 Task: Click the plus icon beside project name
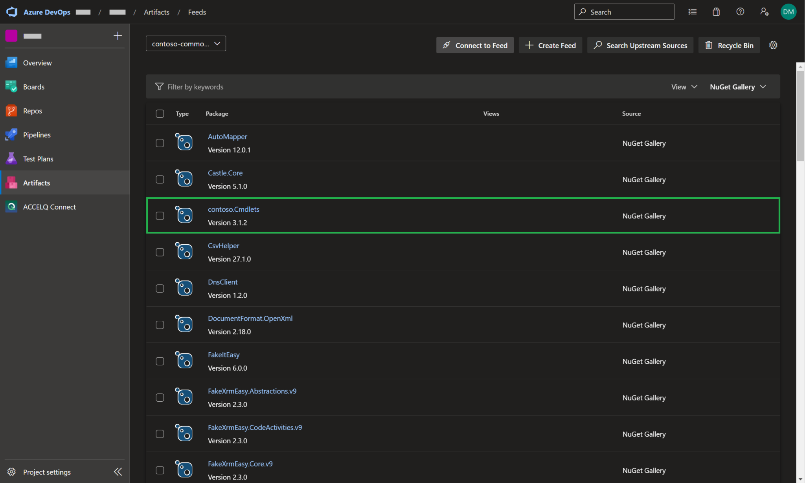pos(118,36)
